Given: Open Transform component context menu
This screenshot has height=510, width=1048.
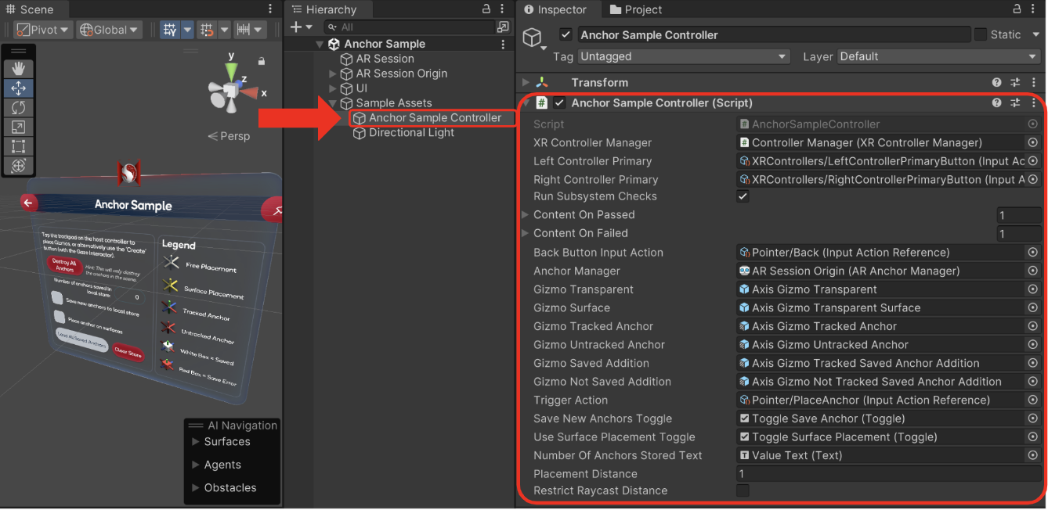Looking at the screenshot, I should 1034,82.
